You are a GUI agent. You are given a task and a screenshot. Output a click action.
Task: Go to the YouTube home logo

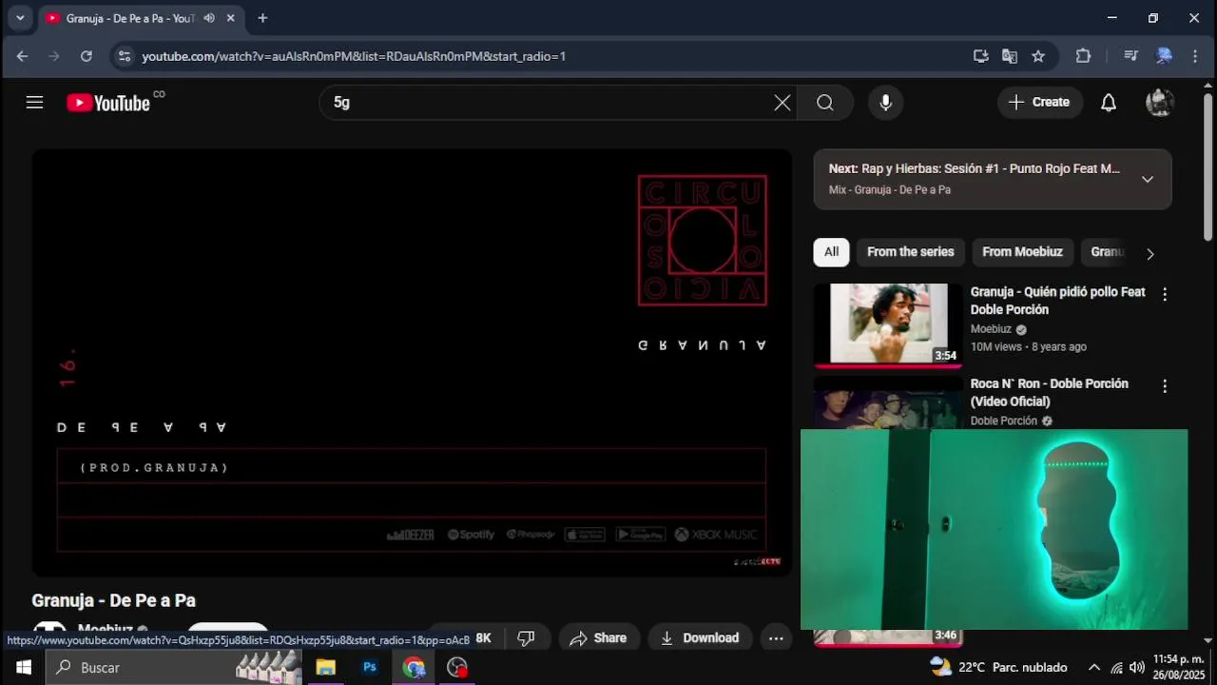click(x=108, y=103)
